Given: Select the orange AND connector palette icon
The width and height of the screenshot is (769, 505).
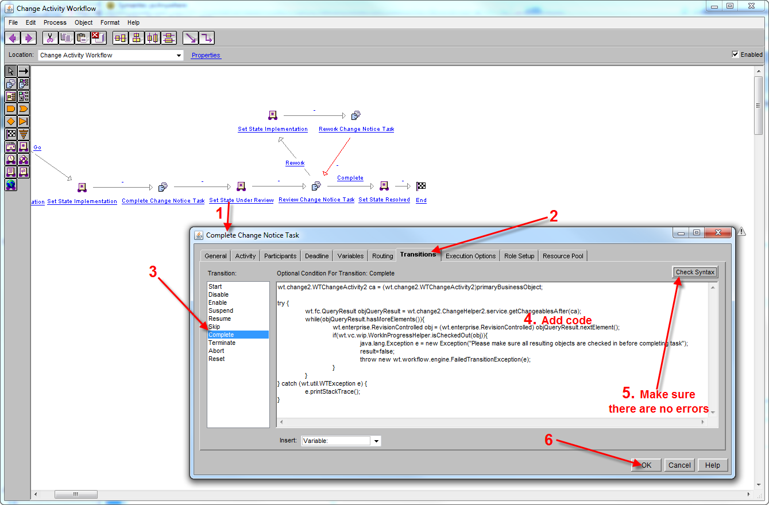Looking at the screenshot, I should [11, 109].
